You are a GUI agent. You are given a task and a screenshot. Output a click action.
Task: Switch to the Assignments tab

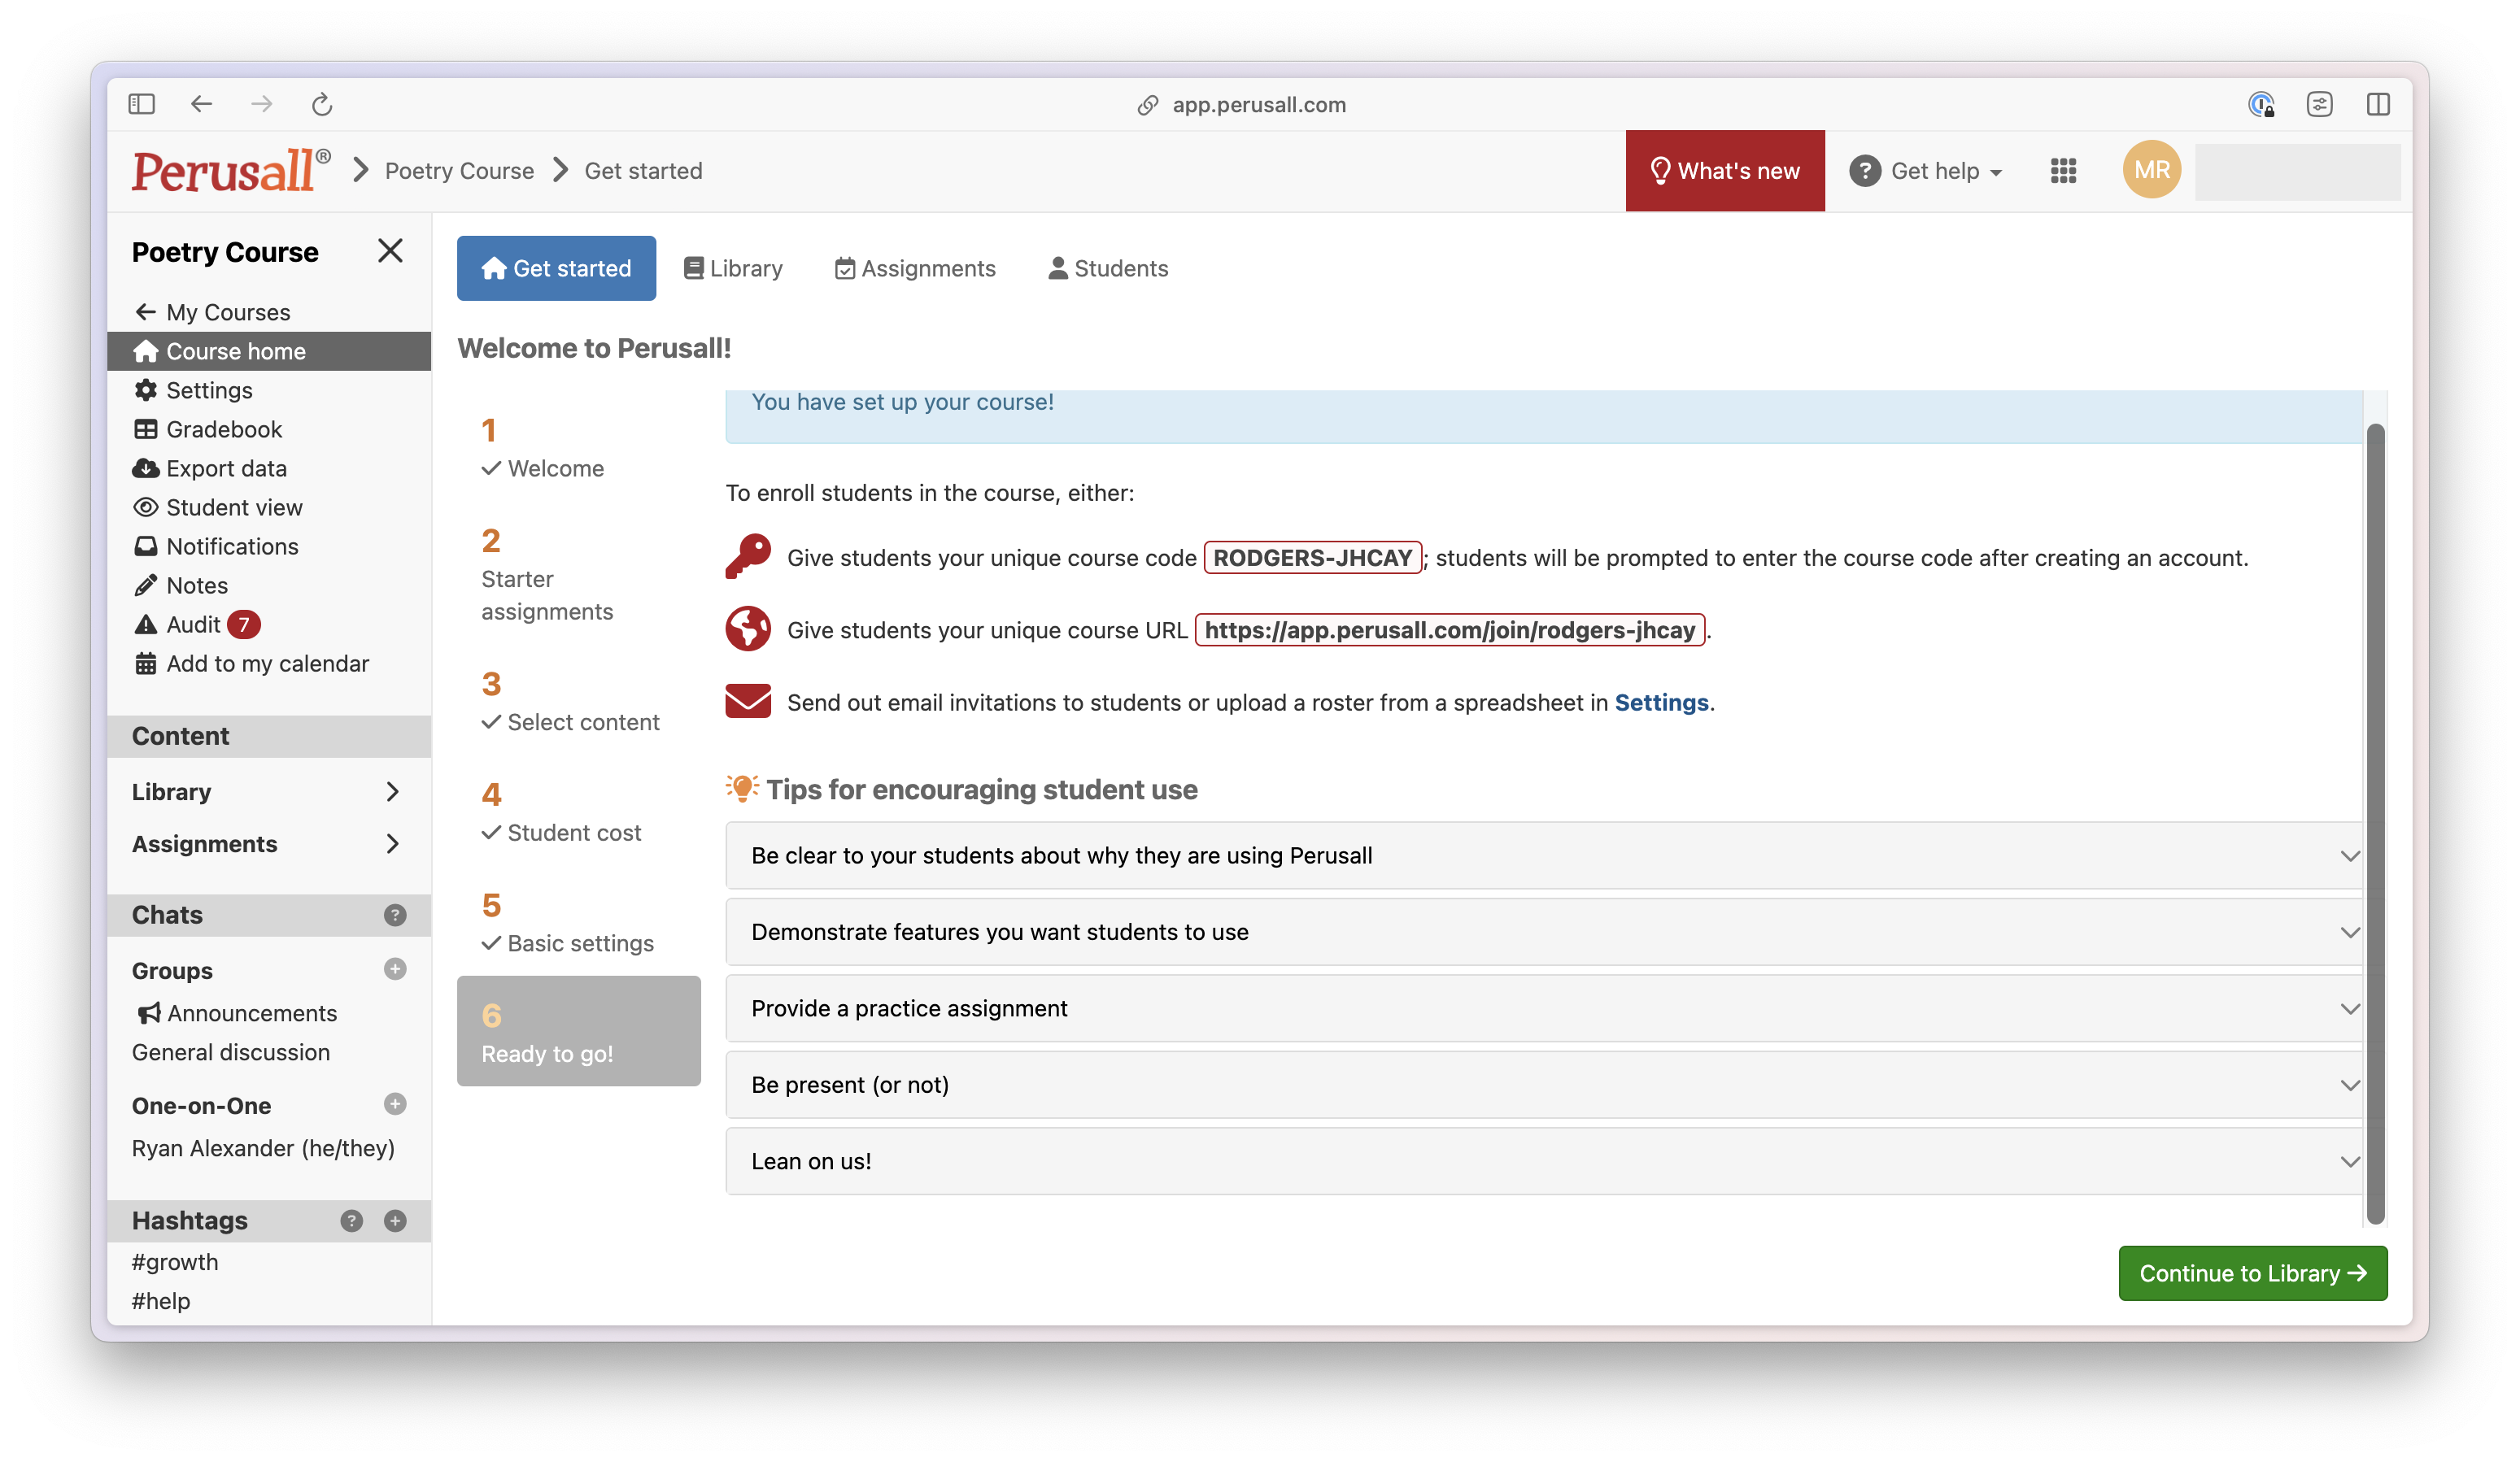click(915, 269)
